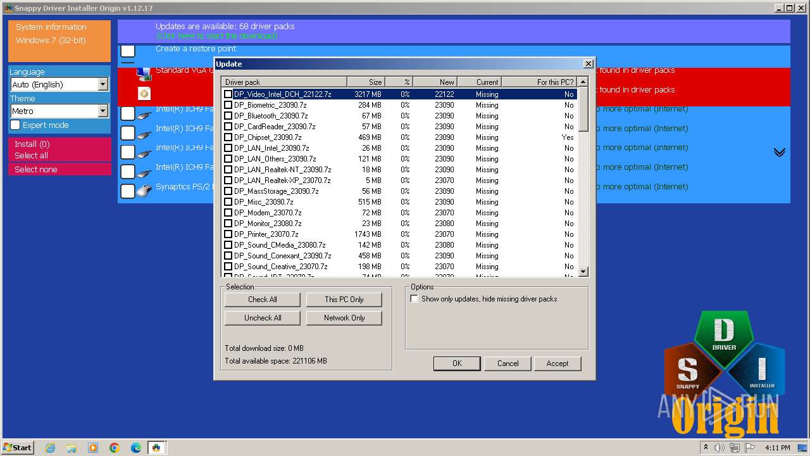
Task: Sort by the New column header
Action: 435,82
